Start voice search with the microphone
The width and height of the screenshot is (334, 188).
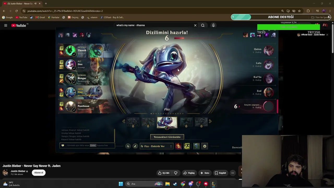click(x=213, y=25)
